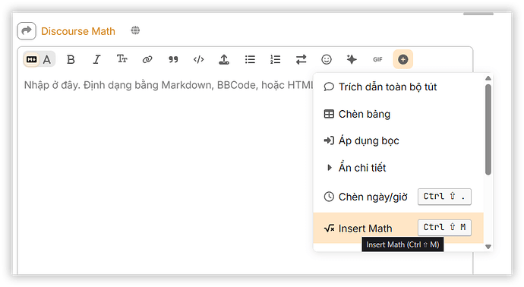This screenshot has height=287, width=524.
Task: Select Trích dẫn toàn bộ tút
Action: pyautogui.click(x=399, y=87)
